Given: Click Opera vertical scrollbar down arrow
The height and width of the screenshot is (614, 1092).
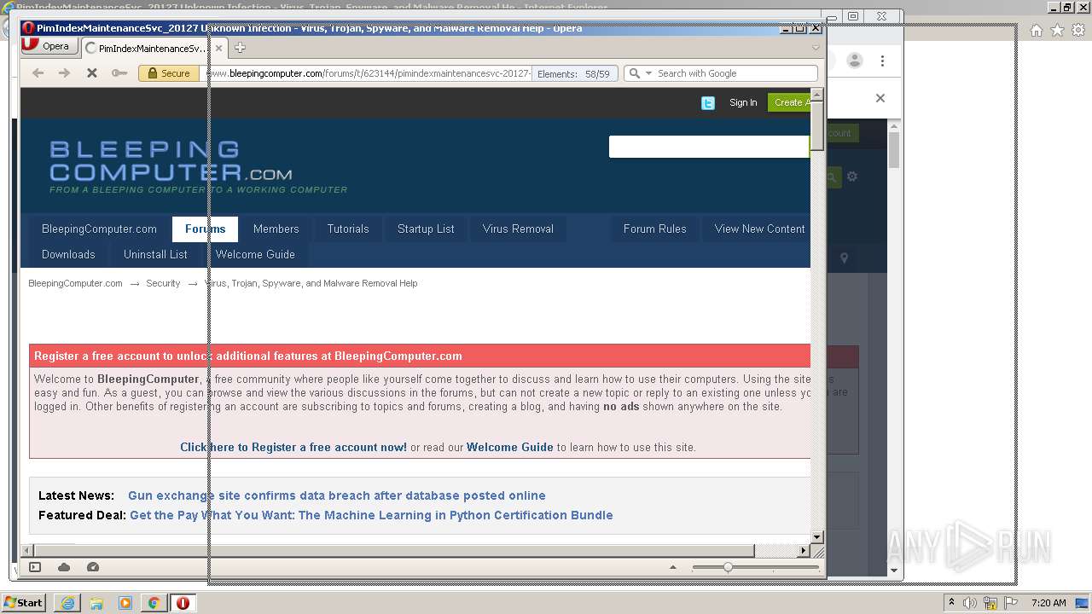Looking at the screenshot, I should pos(817,537).
